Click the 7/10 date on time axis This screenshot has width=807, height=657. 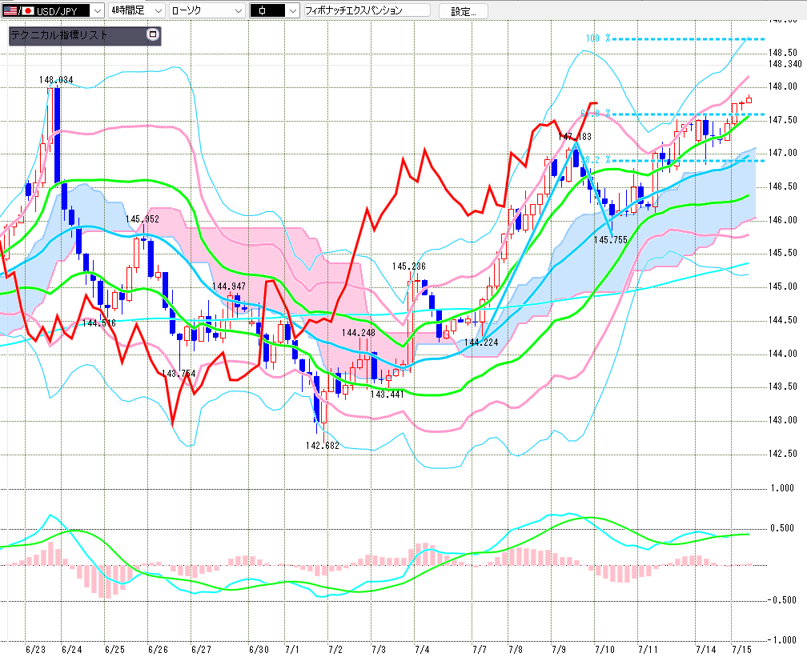(604, 649)
